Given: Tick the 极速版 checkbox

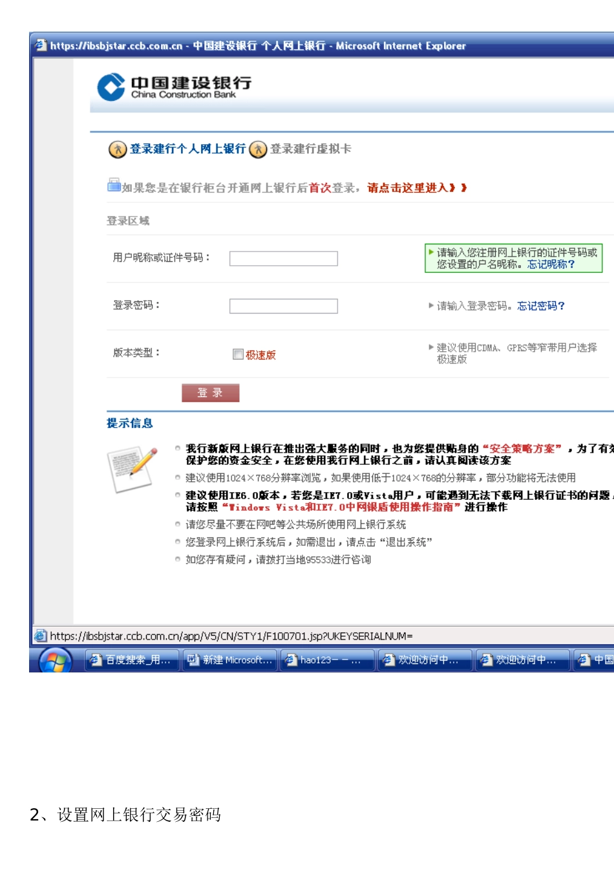Looking at the screenshot, I should [x=238, y=354].
